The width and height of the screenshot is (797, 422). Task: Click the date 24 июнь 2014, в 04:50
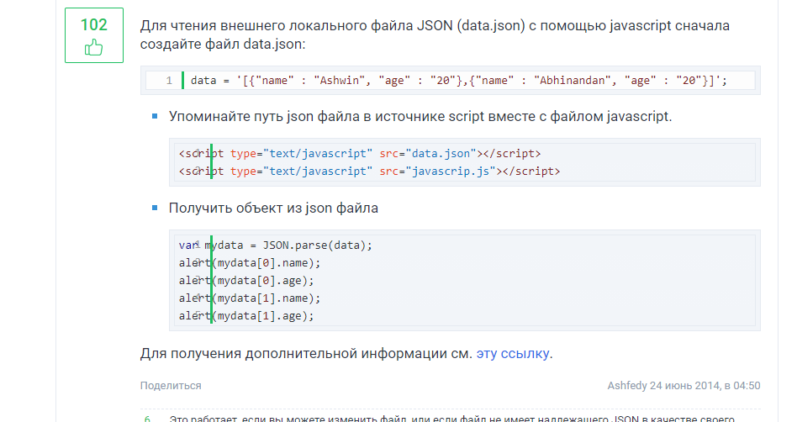(x=705, y=386)
